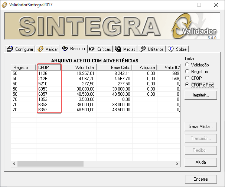This screenshot has width=225, height=187.
Task: Click the Valor Total column header
Action: (79, 68)
